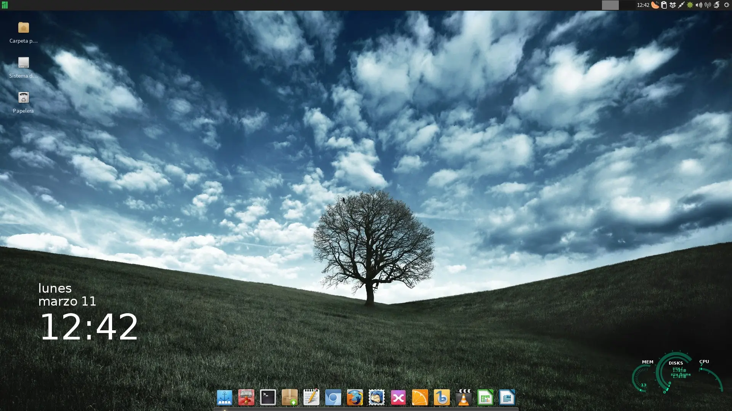Viewport: 732px width, 411px height.
Task: Open LibreOffice Writer from the dock
Action: (x=507, y=398)
